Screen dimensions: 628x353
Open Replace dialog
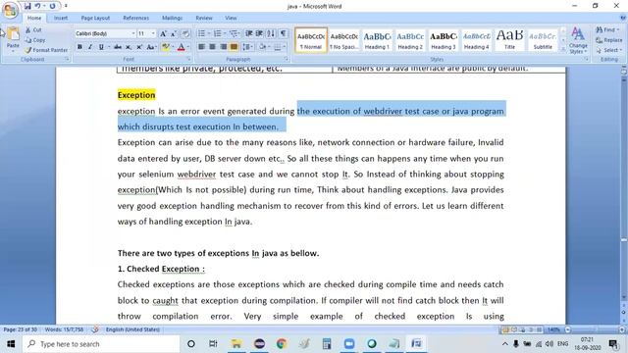[x=609, y=40]
